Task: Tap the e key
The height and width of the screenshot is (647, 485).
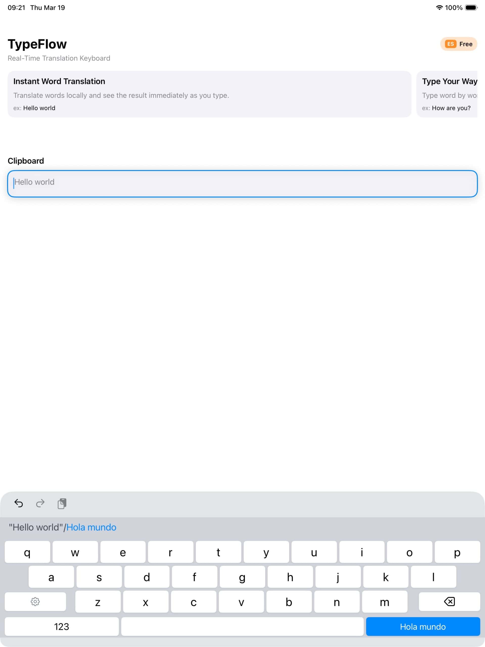Action: pos(123,552)
